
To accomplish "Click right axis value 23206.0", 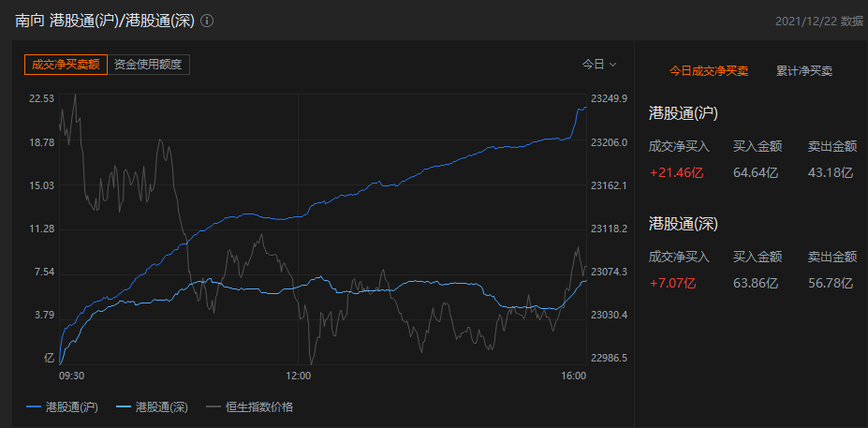I will (609, 142).
